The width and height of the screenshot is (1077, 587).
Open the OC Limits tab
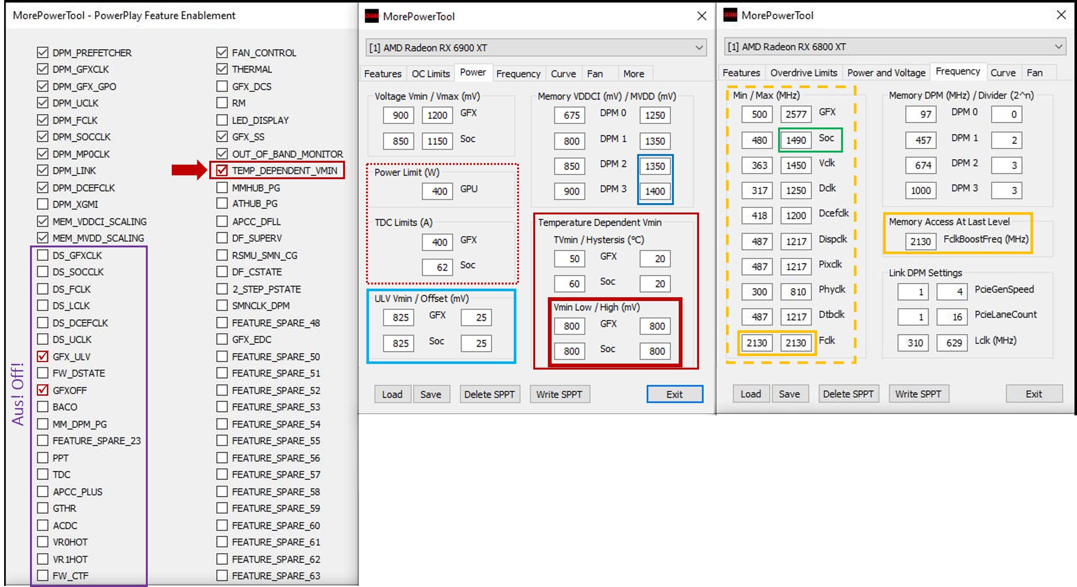tap(430, 73)
